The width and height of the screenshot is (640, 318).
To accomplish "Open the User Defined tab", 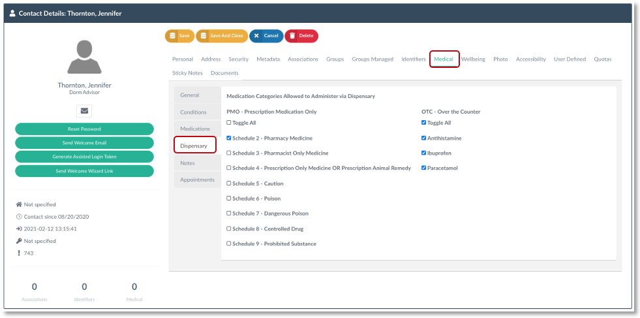I will pos(570,59).
